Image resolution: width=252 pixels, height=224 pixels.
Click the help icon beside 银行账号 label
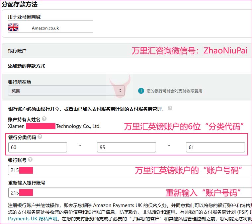point(30,159)
